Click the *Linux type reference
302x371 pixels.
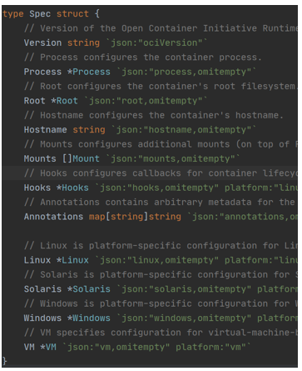[72, 260]
